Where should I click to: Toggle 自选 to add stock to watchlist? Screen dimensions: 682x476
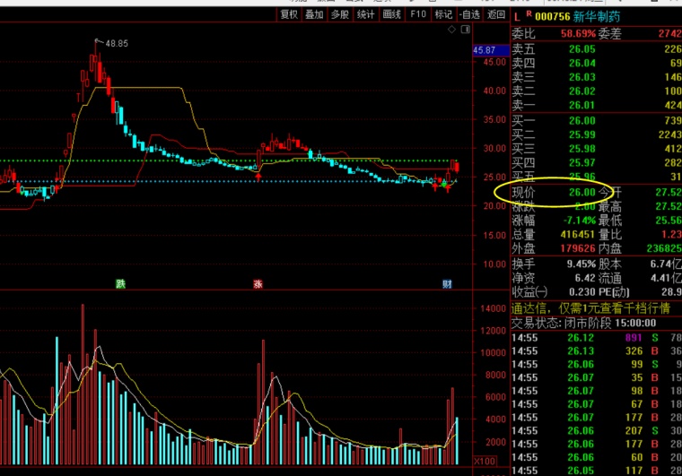click(x=469, y=14)
